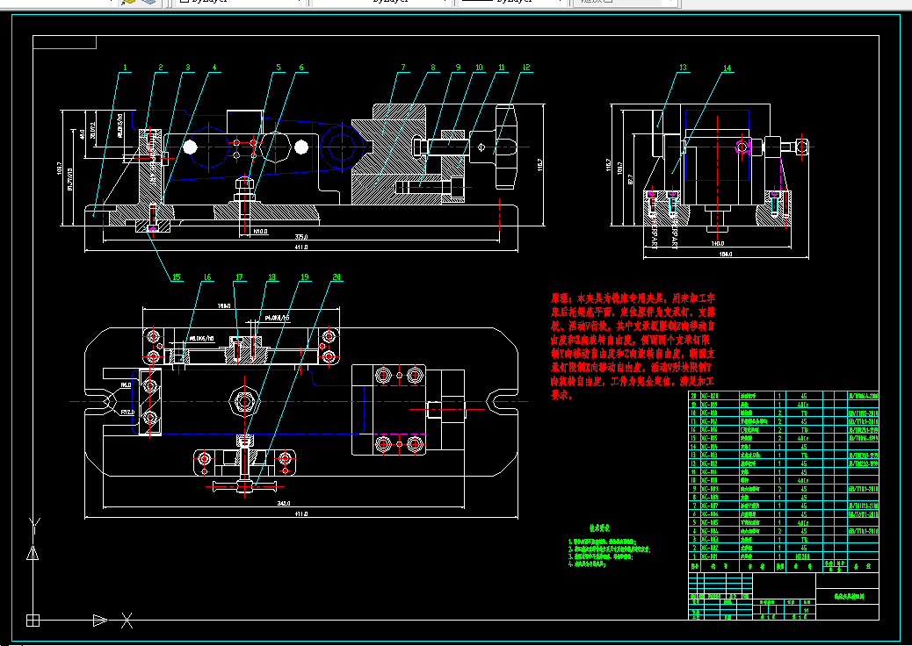Select the 342.0 dimension text
The image size is (912, 646).
[x=283, y=503]
